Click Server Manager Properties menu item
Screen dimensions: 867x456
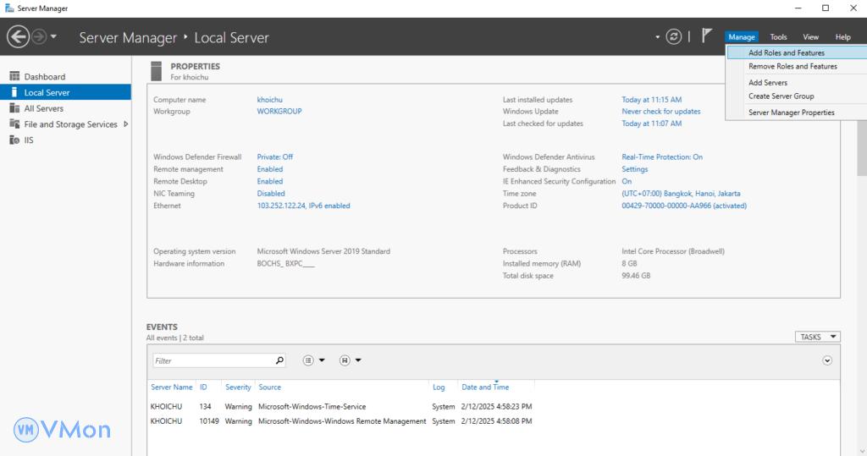[x=791, y=113]
